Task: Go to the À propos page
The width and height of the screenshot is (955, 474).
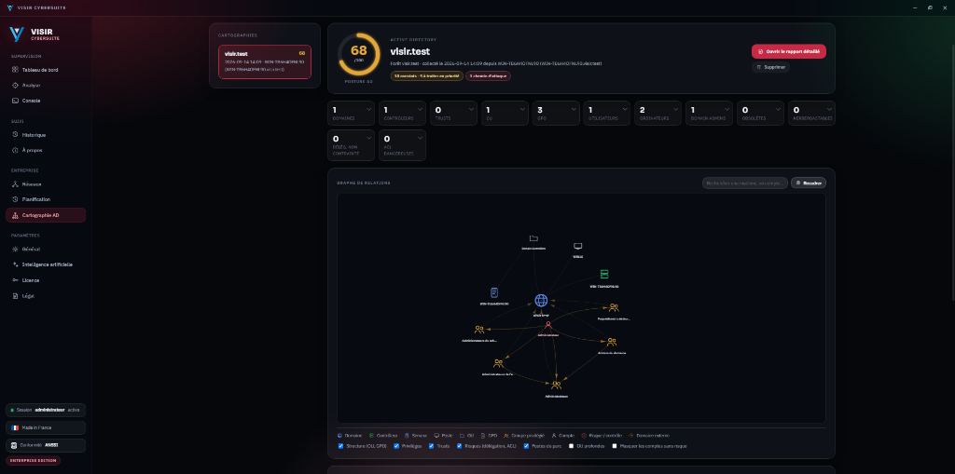Action: (x=45, y=150)
